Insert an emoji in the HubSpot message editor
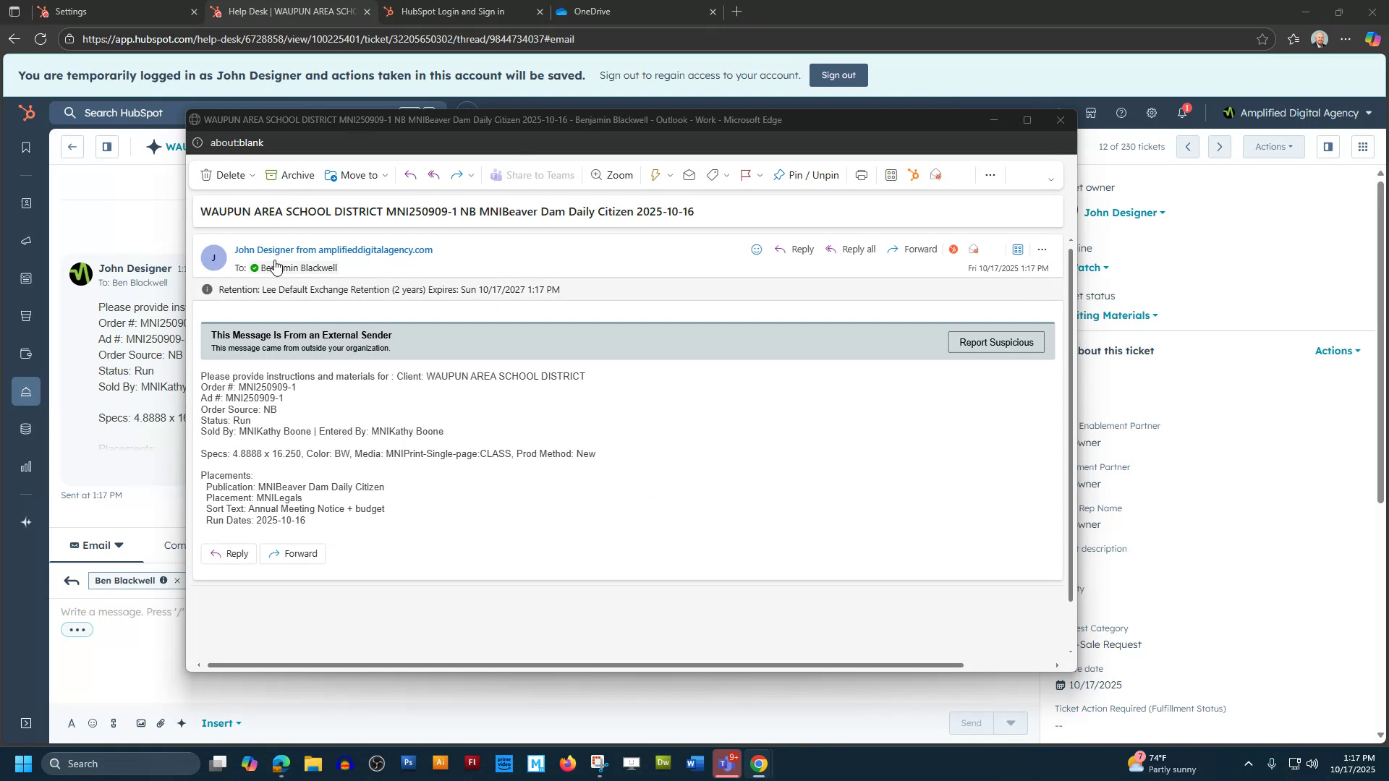The height and width of the screenshot is (781, 1389). point(92,723)
